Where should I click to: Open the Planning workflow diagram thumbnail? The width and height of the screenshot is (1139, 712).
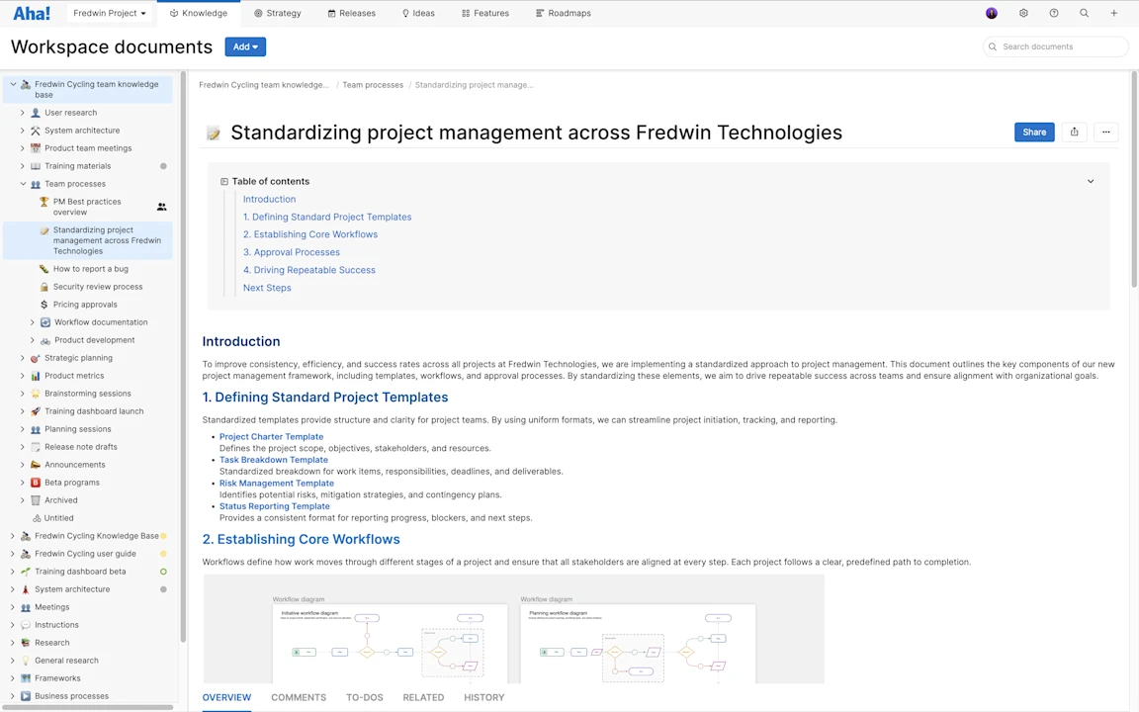638,644
